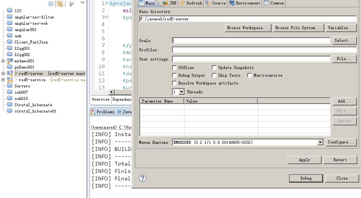The height and width of the screenshot is (198, 361).
Task: Select pyDemo001 project
Action: pos(24,67)
